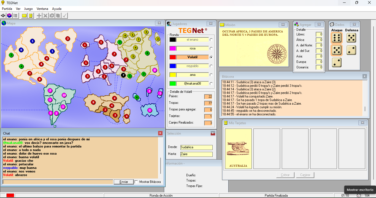Viewport: 376px width, 198px height.
Task: Open the Partida menu
Action: 7,9
